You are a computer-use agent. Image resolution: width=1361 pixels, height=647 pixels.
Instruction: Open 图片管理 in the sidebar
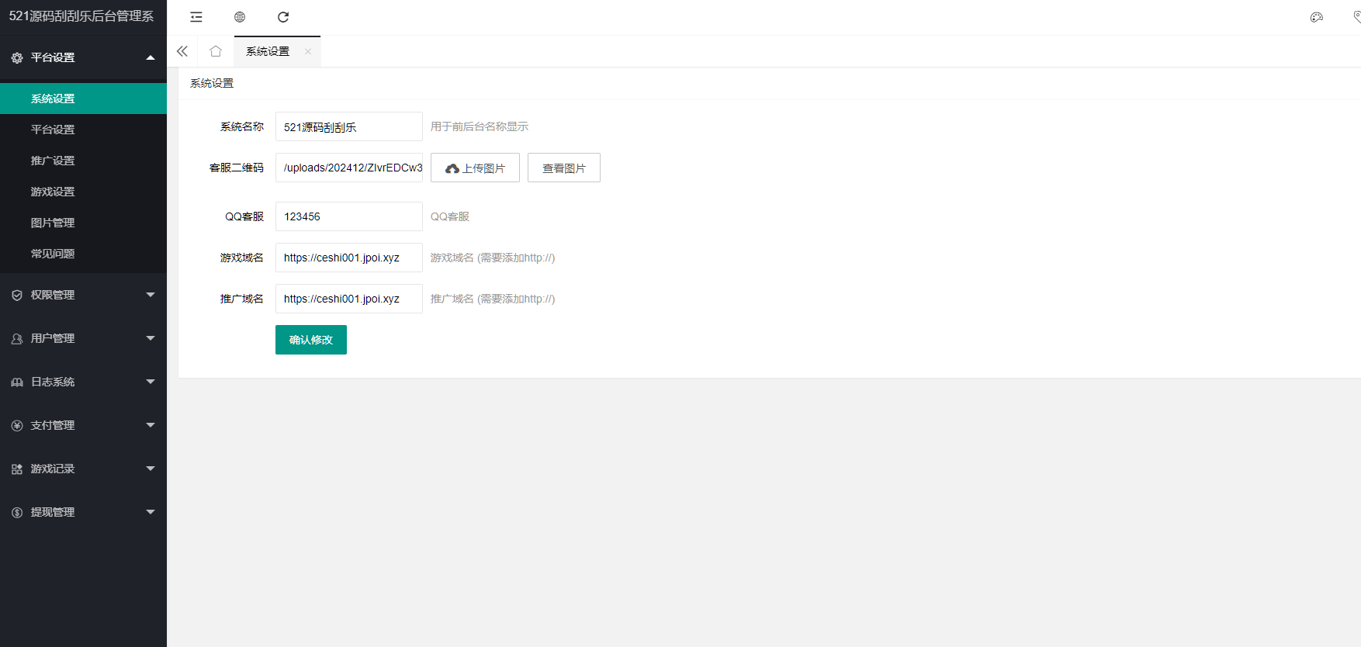click(x=83, y=223)
